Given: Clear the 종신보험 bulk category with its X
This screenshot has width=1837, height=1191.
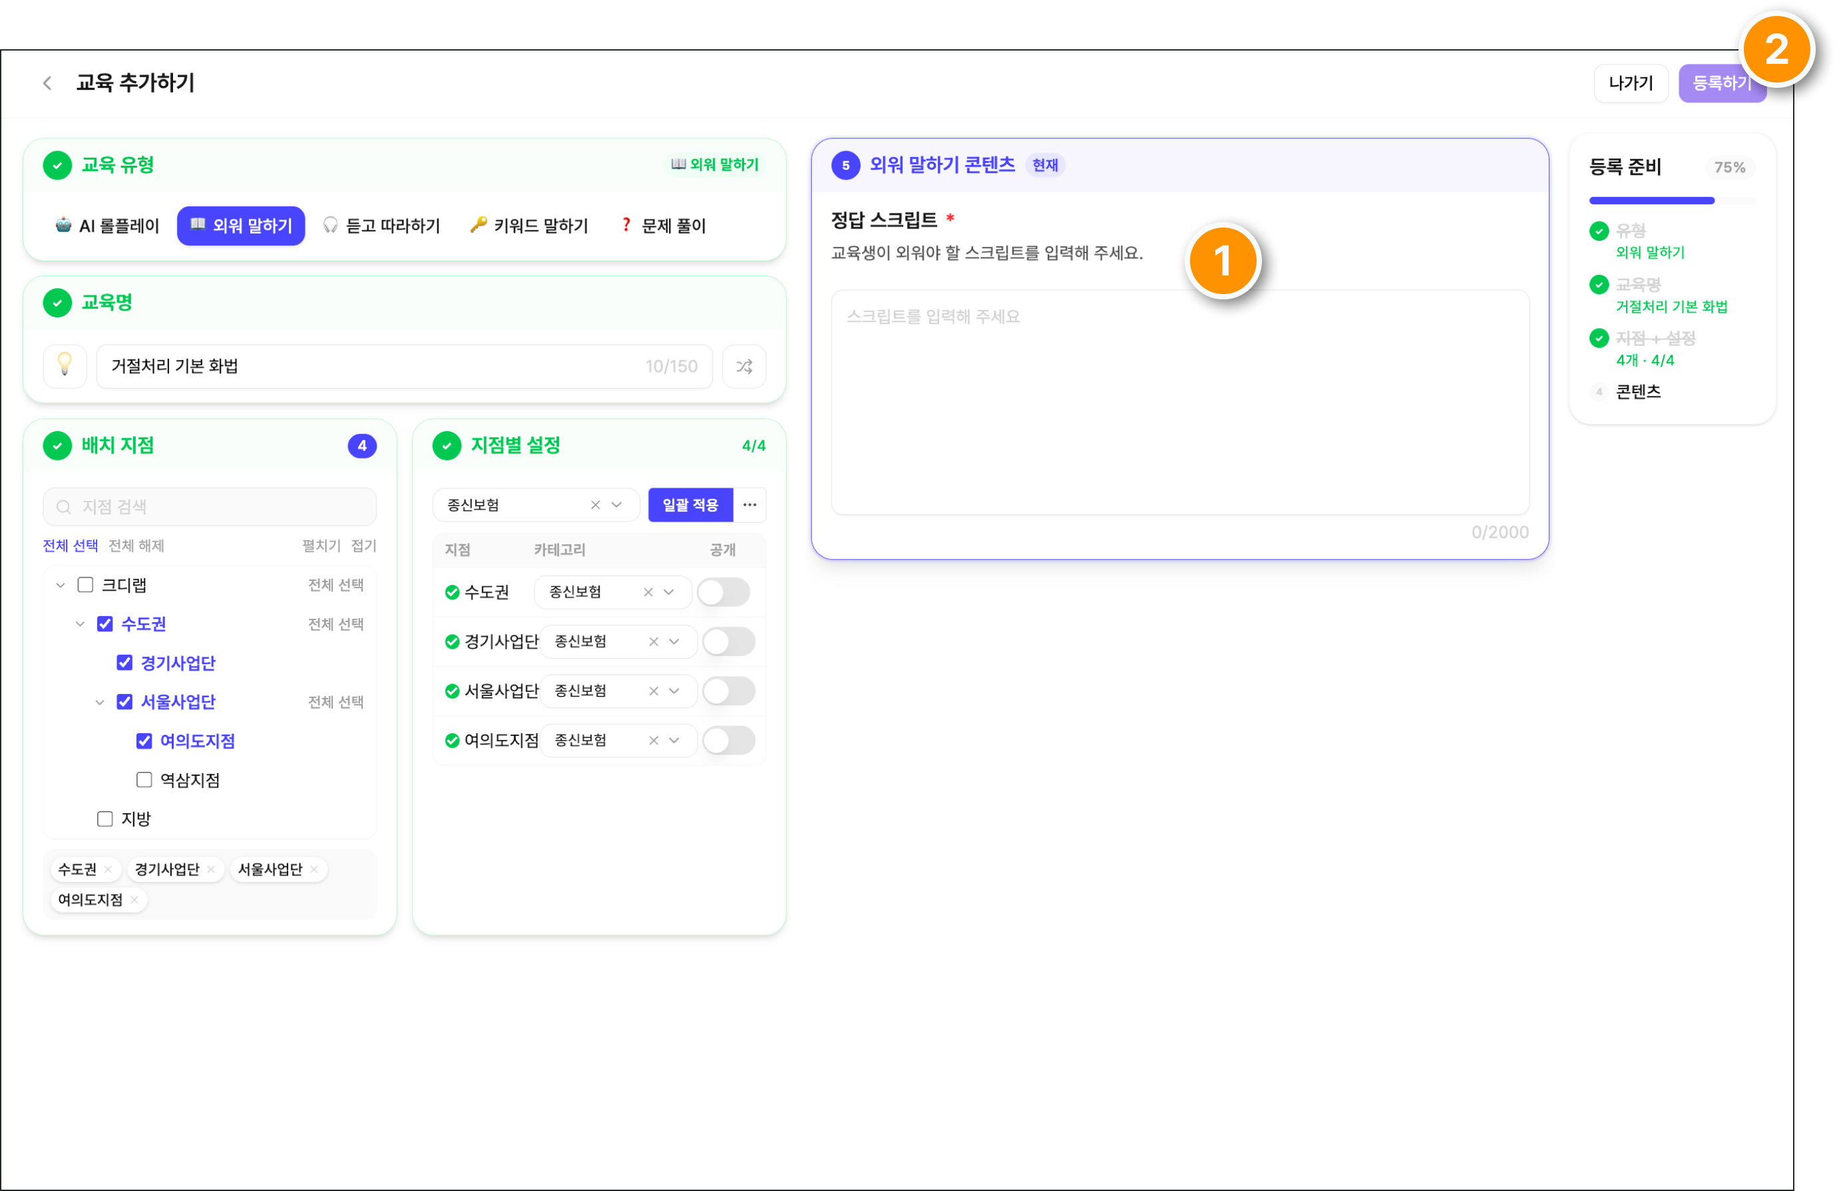Looking at the screenshot, I should 595,504.
